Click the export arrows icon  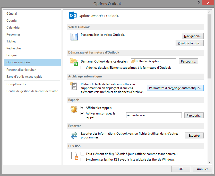[x=74, y=135]
